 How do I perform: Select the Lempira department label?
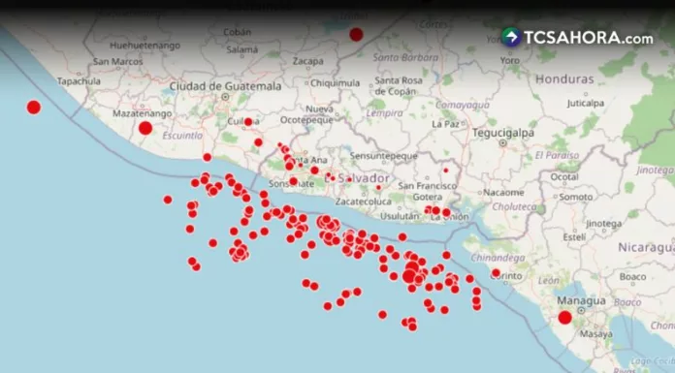[x=384, y=113]
